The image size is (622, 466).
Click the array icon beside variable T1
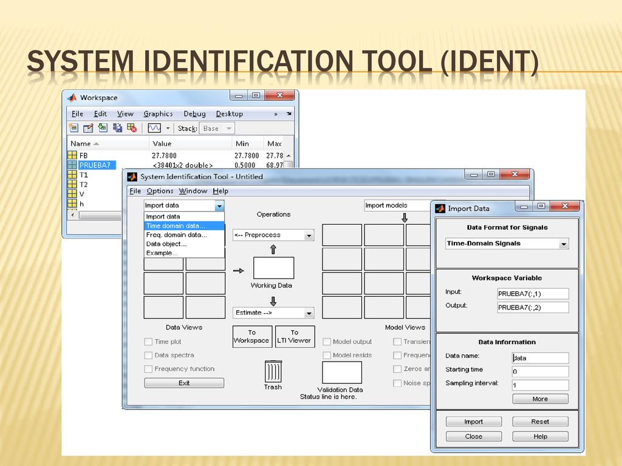(72, 175)
